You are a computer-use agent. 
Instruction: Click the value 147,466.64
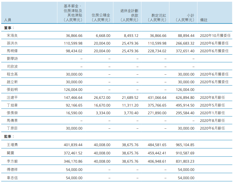click(73, 98)
